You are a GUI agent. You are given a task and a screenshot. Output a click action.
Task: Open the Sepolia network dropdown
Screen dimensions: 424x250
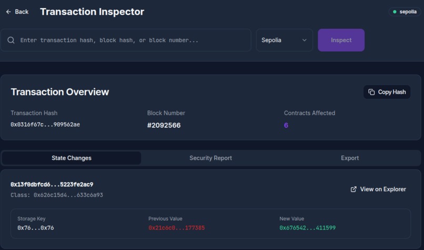284,40
